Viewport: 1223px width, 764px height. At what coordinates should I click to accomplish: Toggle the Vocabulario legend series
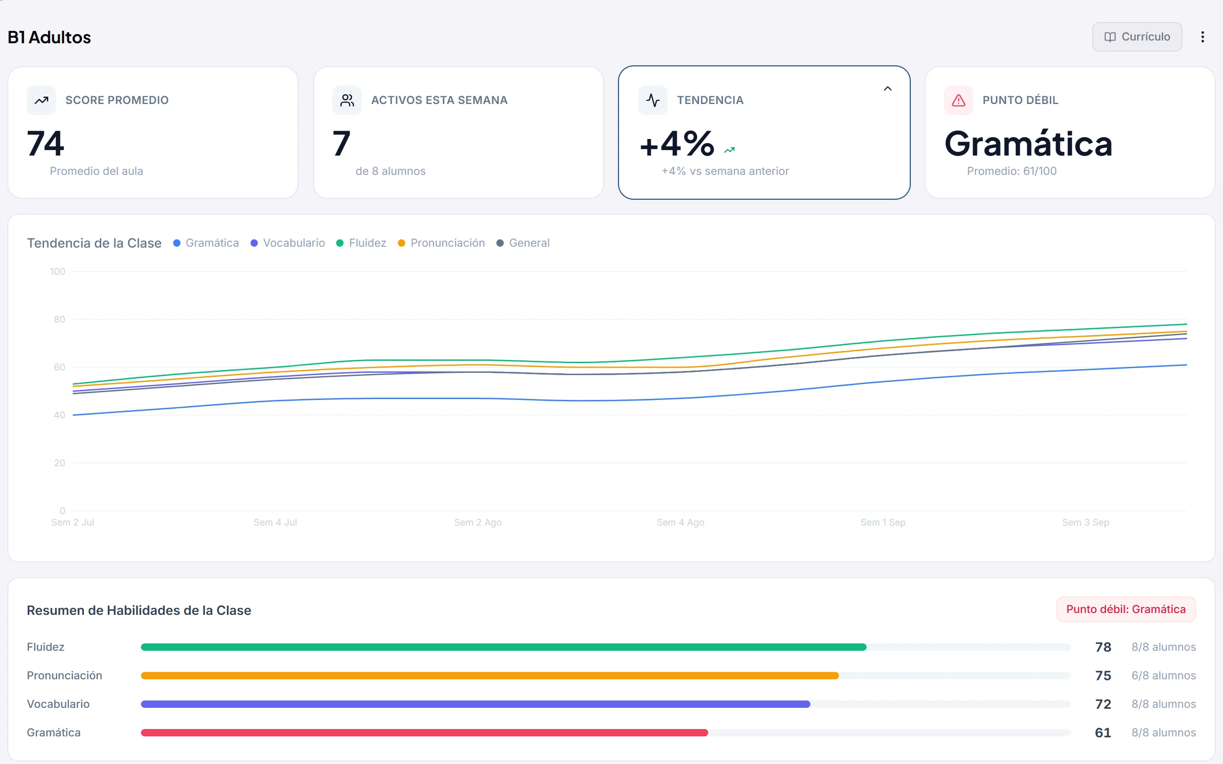coord(287,243)
